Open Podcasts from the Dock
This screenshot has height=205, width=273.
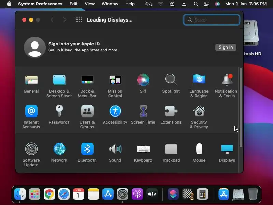[x=138, y=194]
